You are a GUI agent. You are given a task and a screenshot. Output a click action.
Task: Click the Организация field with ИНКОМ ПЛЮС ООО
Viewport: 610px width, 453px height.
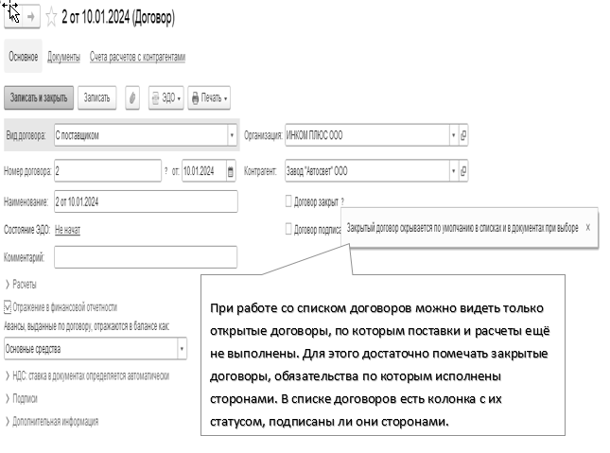point(367,135)
